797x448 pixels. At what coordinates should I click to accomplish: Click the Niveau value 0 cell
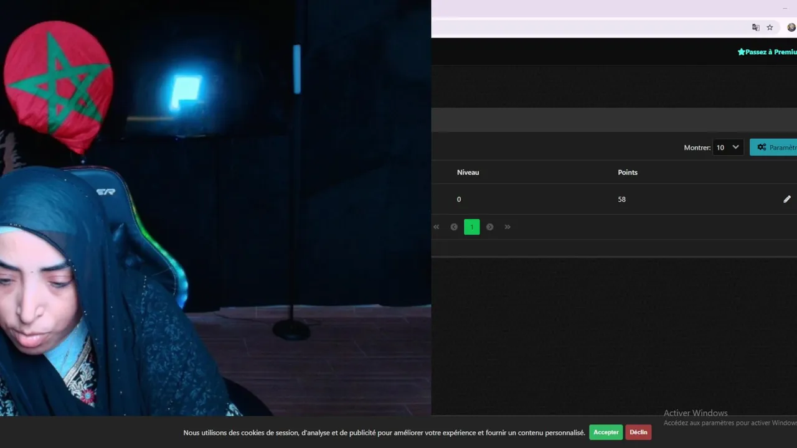459,199
